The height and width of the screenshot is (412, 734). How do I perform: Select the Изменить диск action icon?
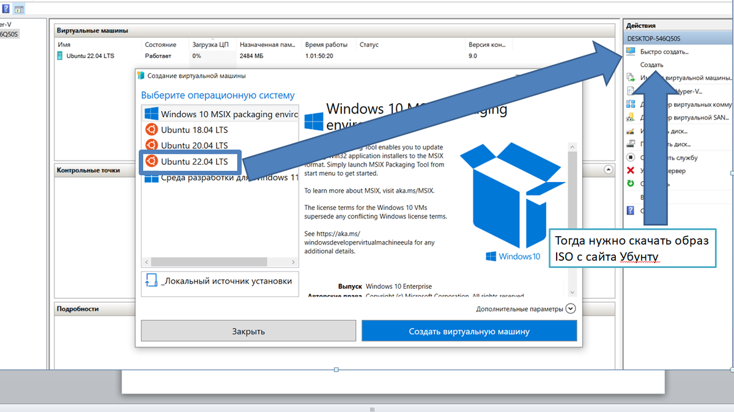tap(629, 130)
